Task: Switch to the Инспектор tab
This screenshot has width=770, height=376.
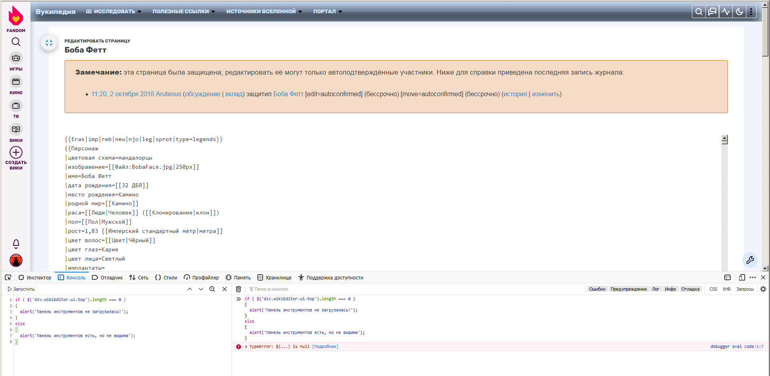Action: (x=35, y=277)
